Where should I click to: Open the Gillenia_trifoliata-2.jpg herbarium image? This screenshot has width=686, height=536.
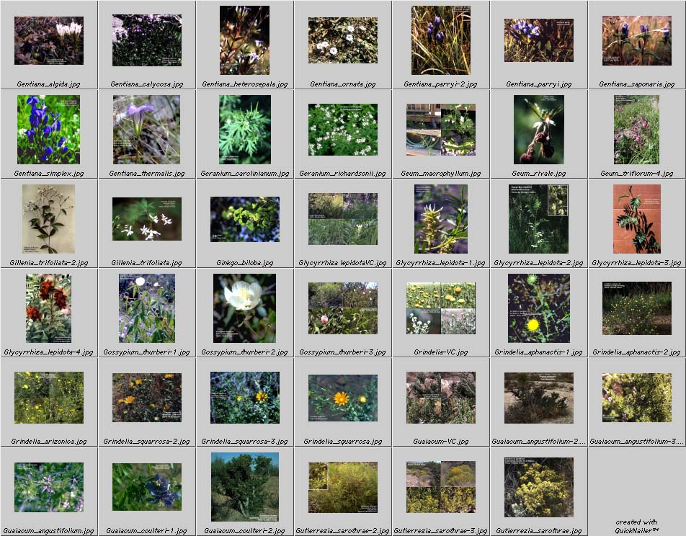pos(49,219)
